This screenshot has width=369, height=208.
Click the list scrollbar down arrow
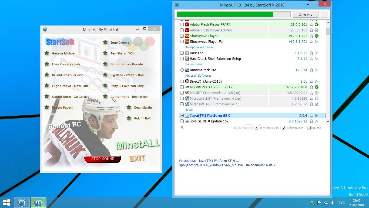328,122
